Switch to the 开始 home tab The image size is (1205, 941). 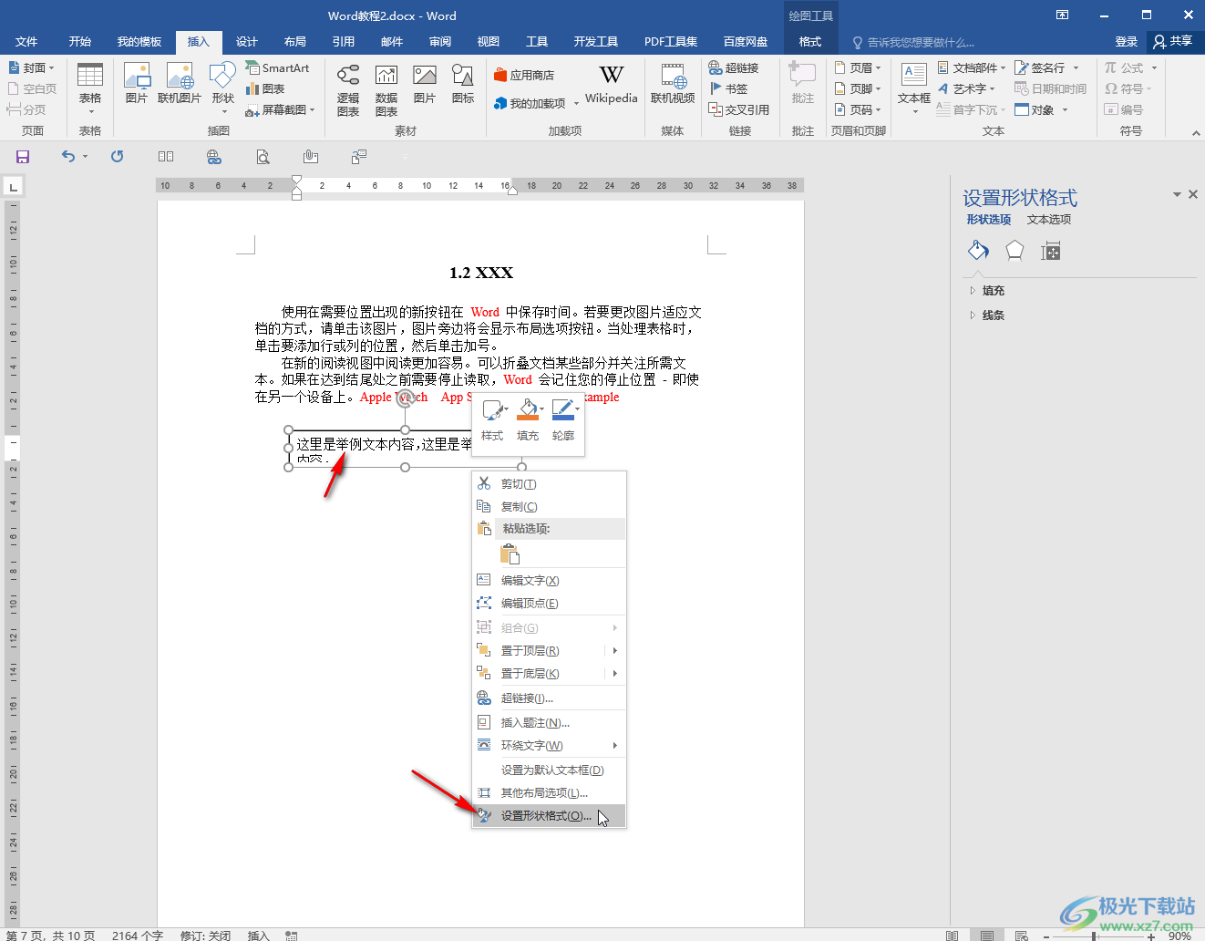[80, 42]
